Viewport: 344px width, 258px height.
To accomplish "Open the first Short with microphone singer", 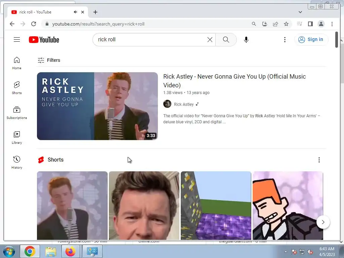I will (x=72, y=206).
